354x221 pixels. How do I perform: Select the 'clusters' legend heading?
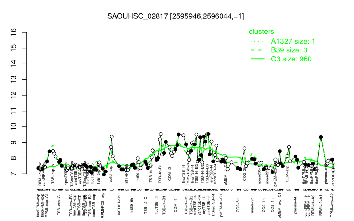261,32
